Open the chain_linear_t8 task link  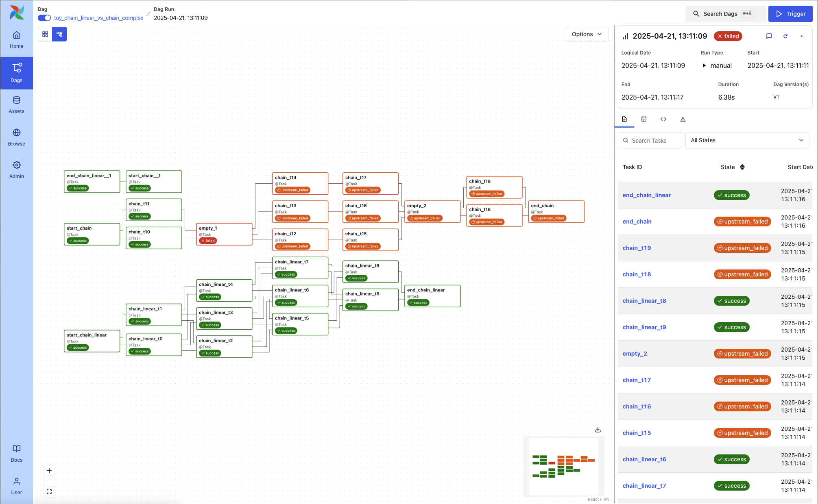pyautogui.click(x=644, y=301)
